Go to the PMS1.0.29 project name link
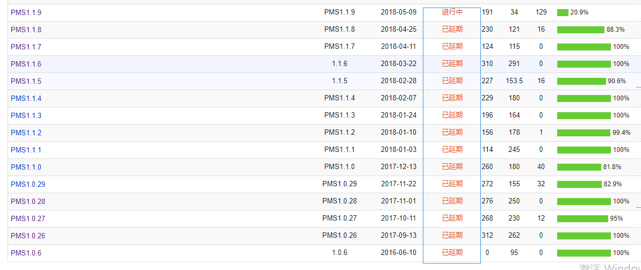The width and height of the screenshot is (641, 270). (x=28, y=184)
